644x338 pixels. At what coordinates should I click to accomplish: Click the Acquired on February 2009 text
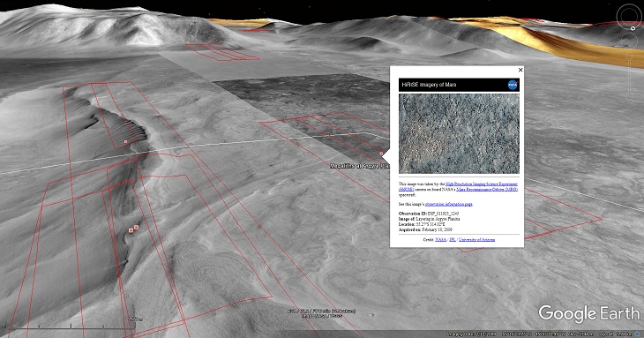click(x=425, y=229)
